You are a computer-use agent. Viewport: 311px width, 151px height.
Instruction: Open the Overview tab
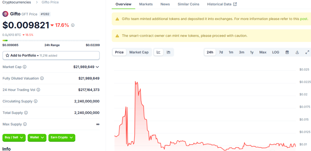click(123, 4)
